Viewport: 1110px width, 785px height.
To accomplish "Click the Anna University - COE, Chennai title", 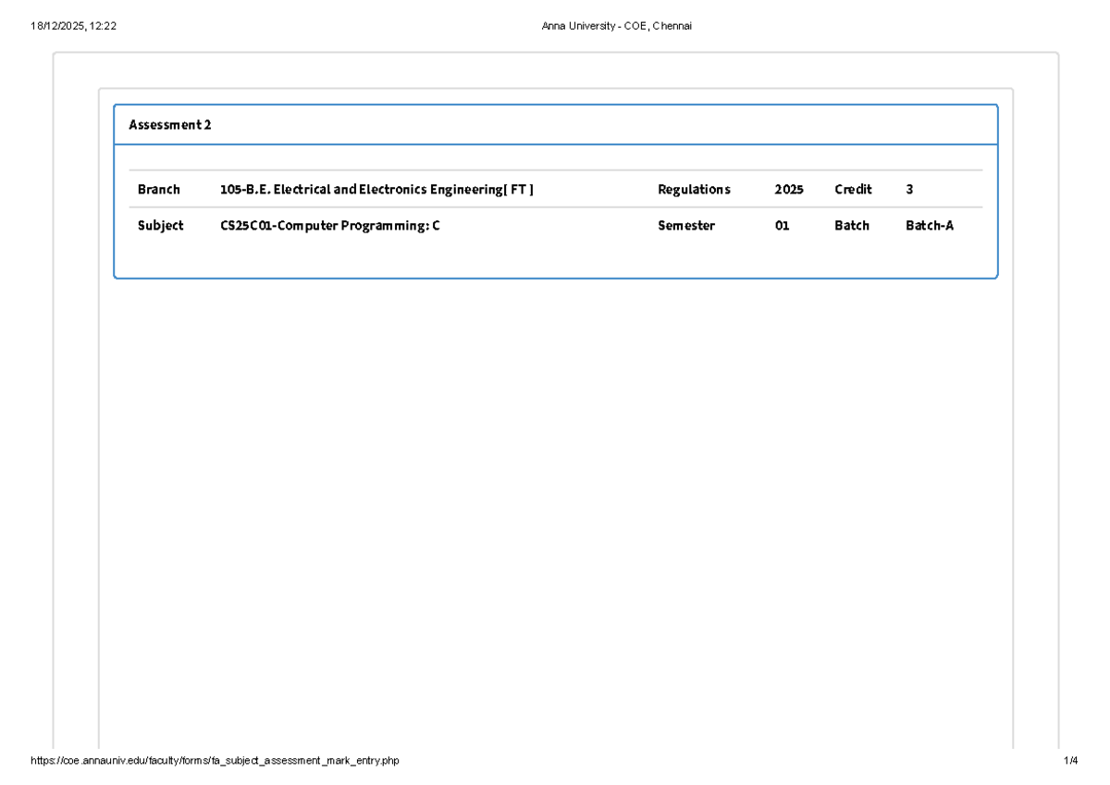I will [x=616, y=26].
